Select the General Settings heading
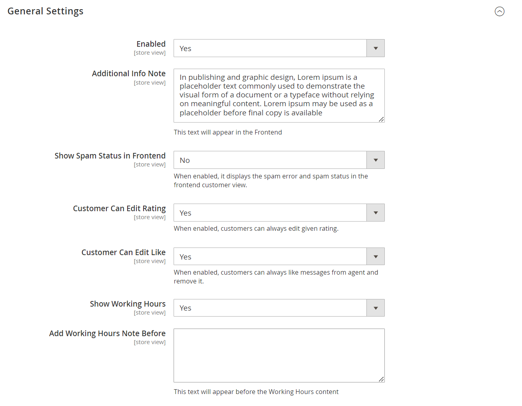This screenshot has height=406, width=522. click(45, 11)
